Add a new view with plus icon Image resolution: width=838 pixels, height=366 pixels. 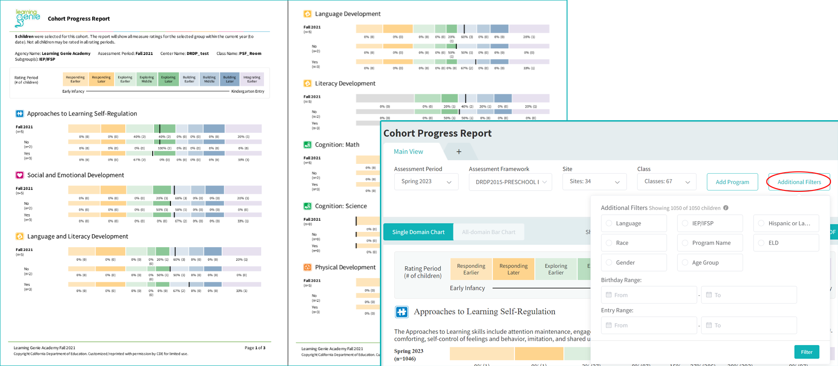point(459,152)
